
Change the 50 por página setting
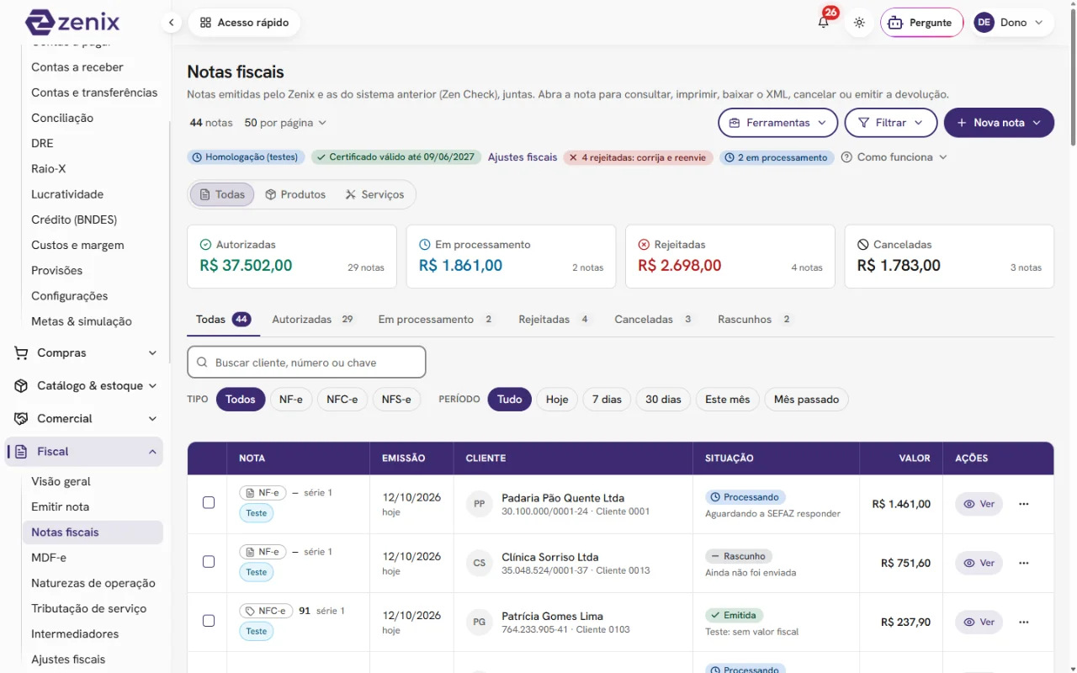click(285, 123)
